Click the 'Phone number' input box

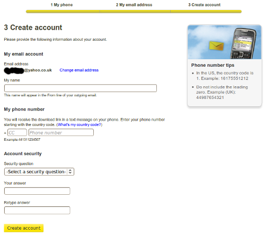61,132
